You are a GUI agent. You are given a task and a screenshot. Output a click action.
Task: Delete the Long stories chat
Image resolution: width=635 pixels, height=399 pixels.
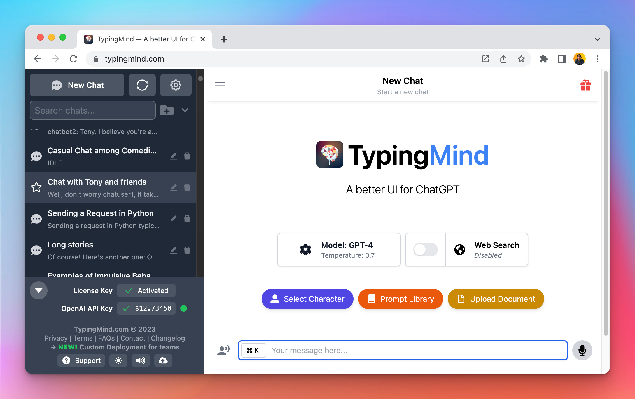pos(187,250)
